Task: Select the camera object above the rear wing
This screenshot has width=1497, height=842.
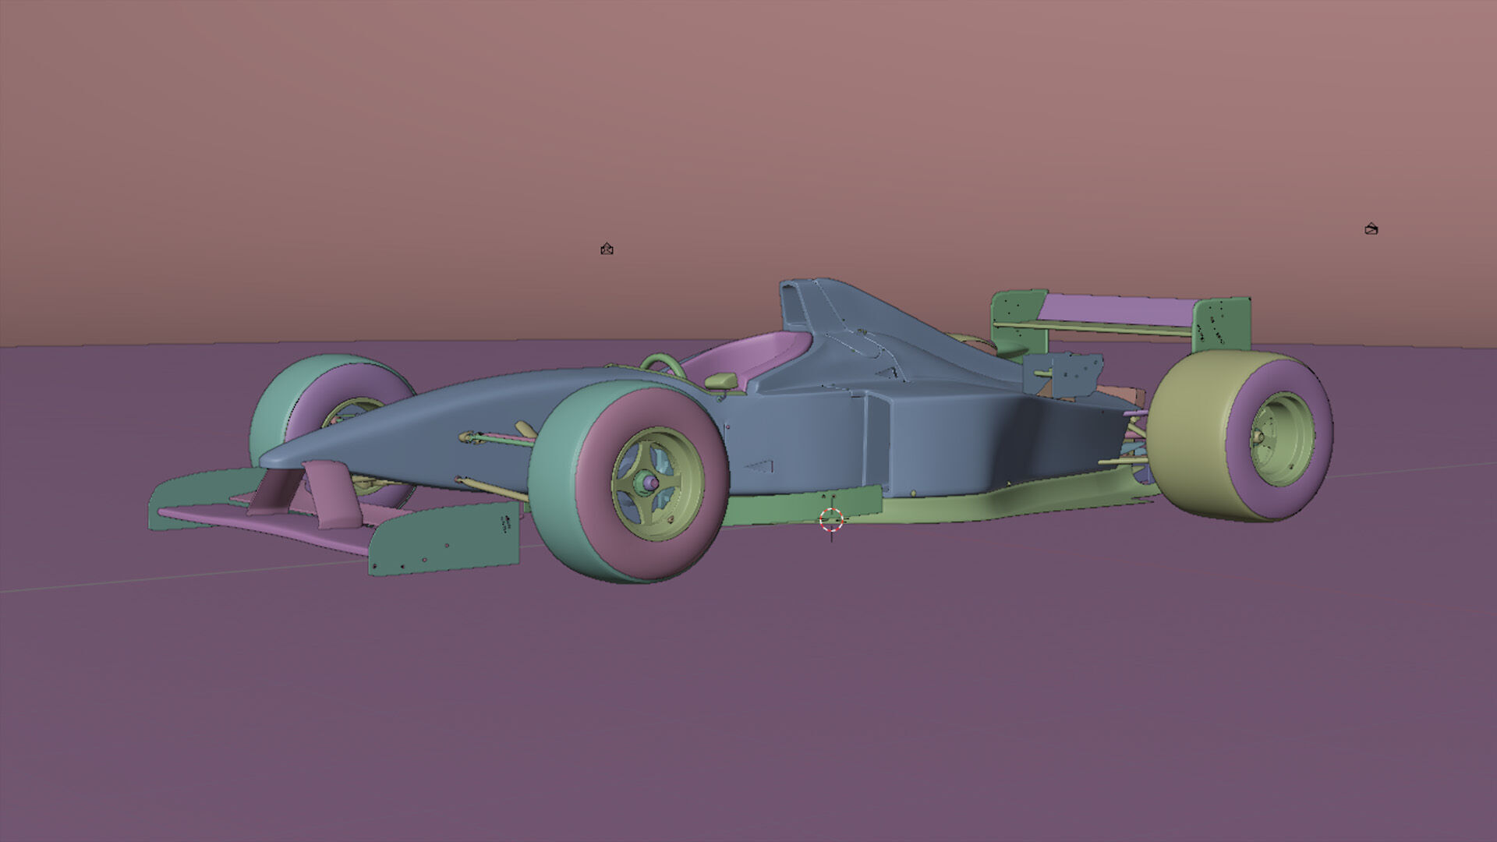Action: tap(1371, 229)
